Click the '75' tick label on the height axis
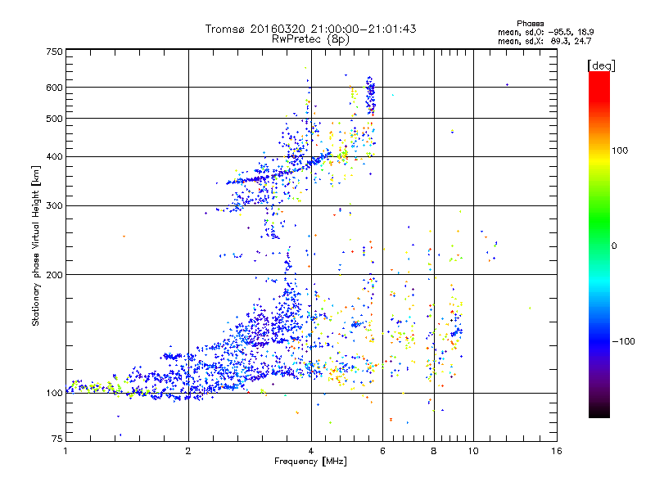Image resolution: width=655 pixels, height=491 pixels. pyautogui.click(x=57, y=439)
